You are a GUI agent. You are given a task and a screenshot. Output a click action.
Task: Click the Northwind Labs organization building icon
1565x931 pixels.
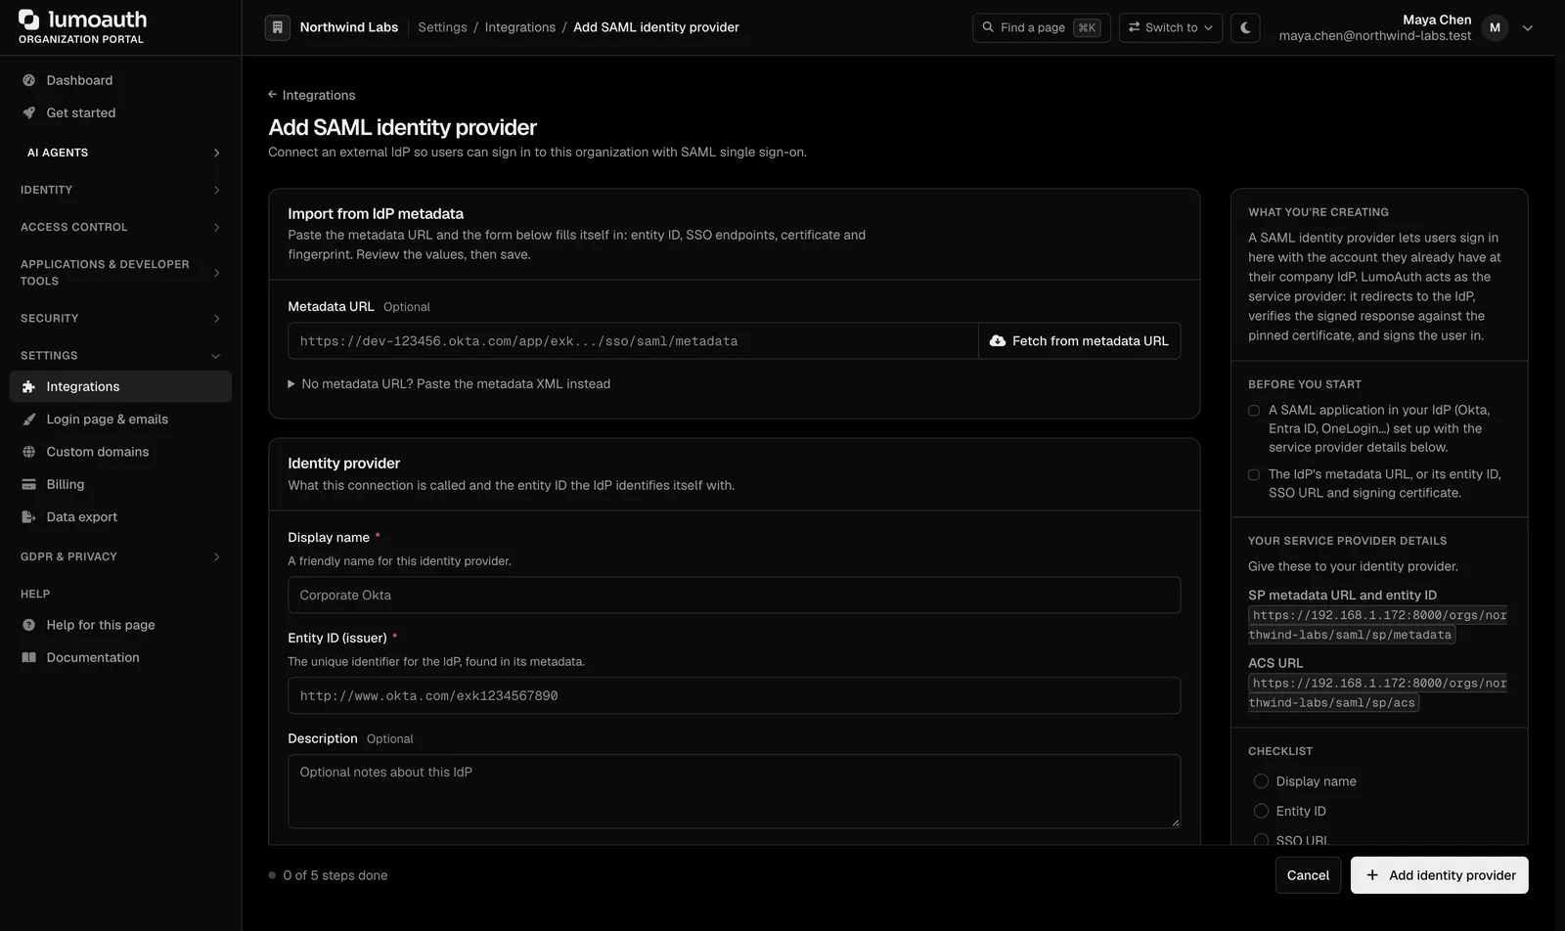tap(278, 27)
